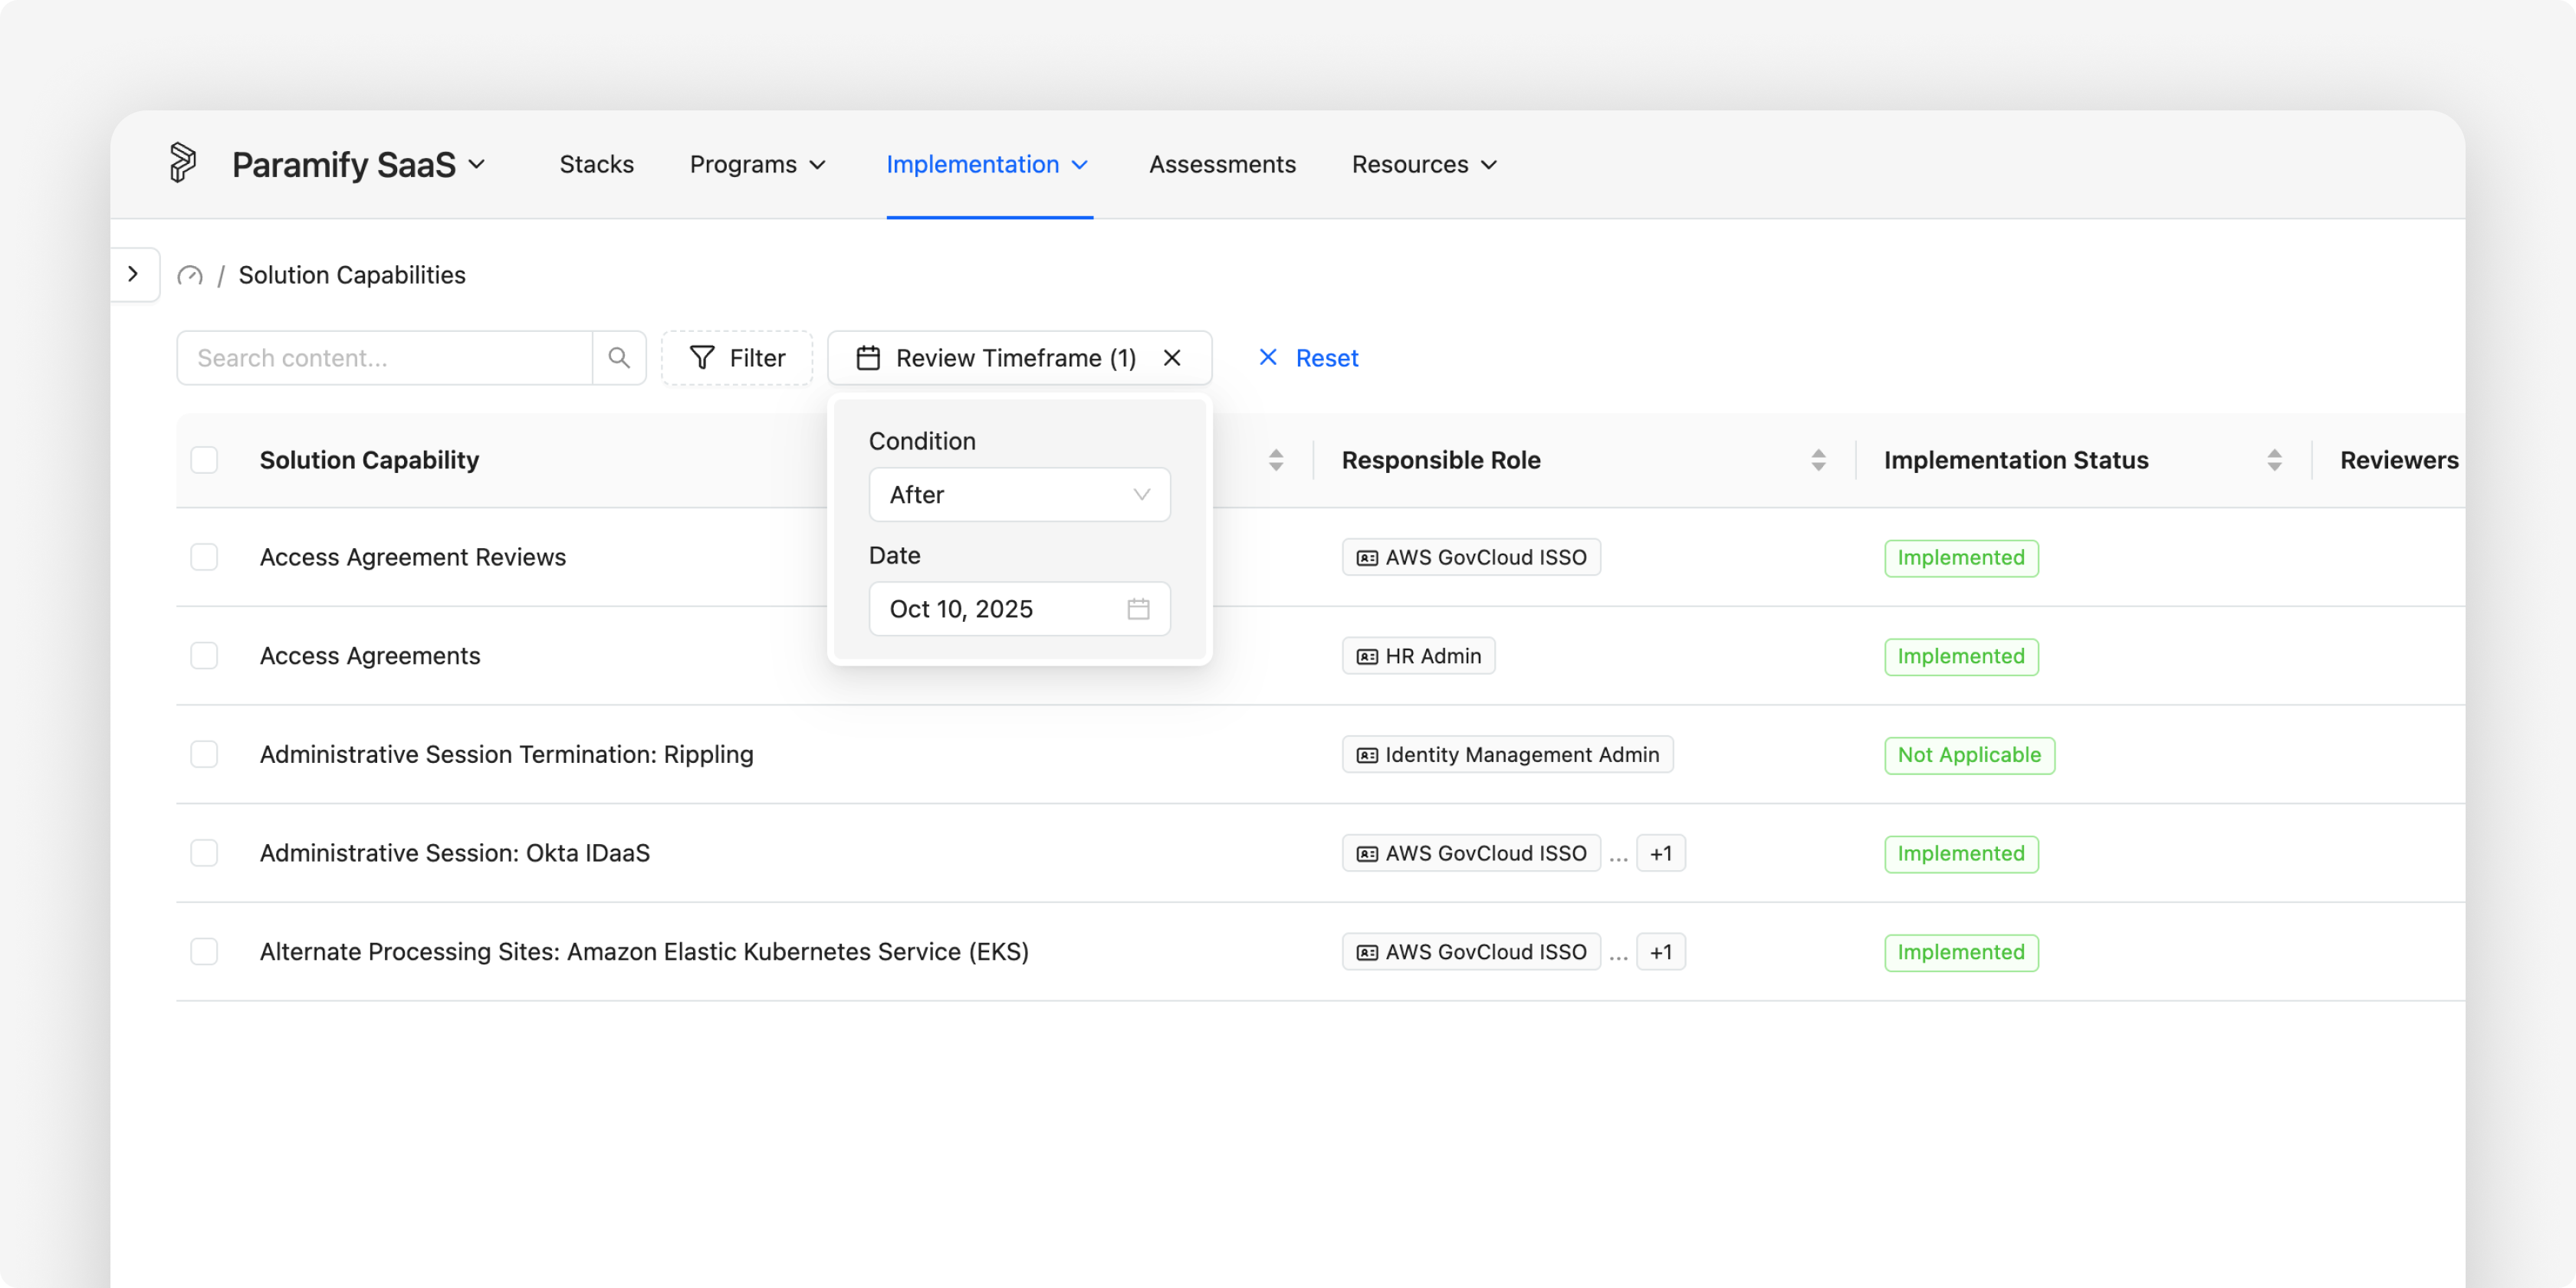This screenshot has width=2576, height=1288.
Task: Sort by Responsible Role column arrows
Action: click(1818, 460)
